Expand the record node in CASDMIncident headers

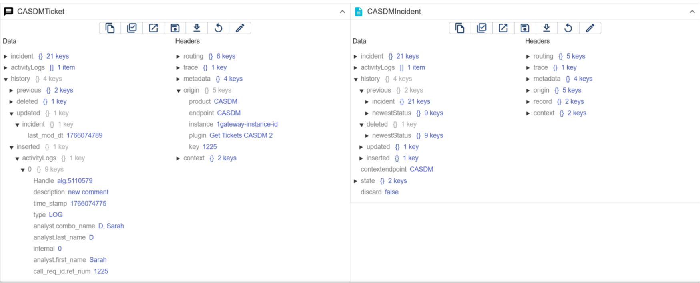point(528,102)
